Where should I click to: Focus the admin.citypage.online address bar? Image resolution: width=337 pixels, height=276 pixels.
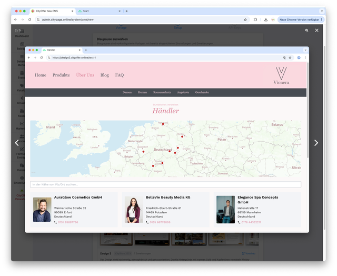click(x=132, y=19)
